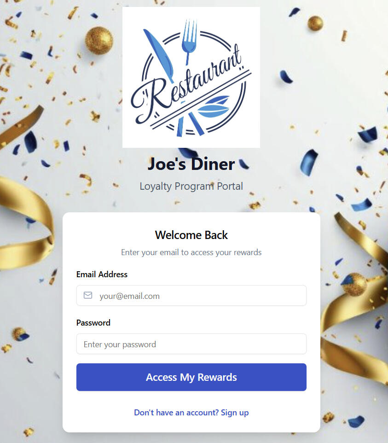The image size is (388, 443).
Task: Click the Password label
Action: pyautogui.click(x=93, y=323)
